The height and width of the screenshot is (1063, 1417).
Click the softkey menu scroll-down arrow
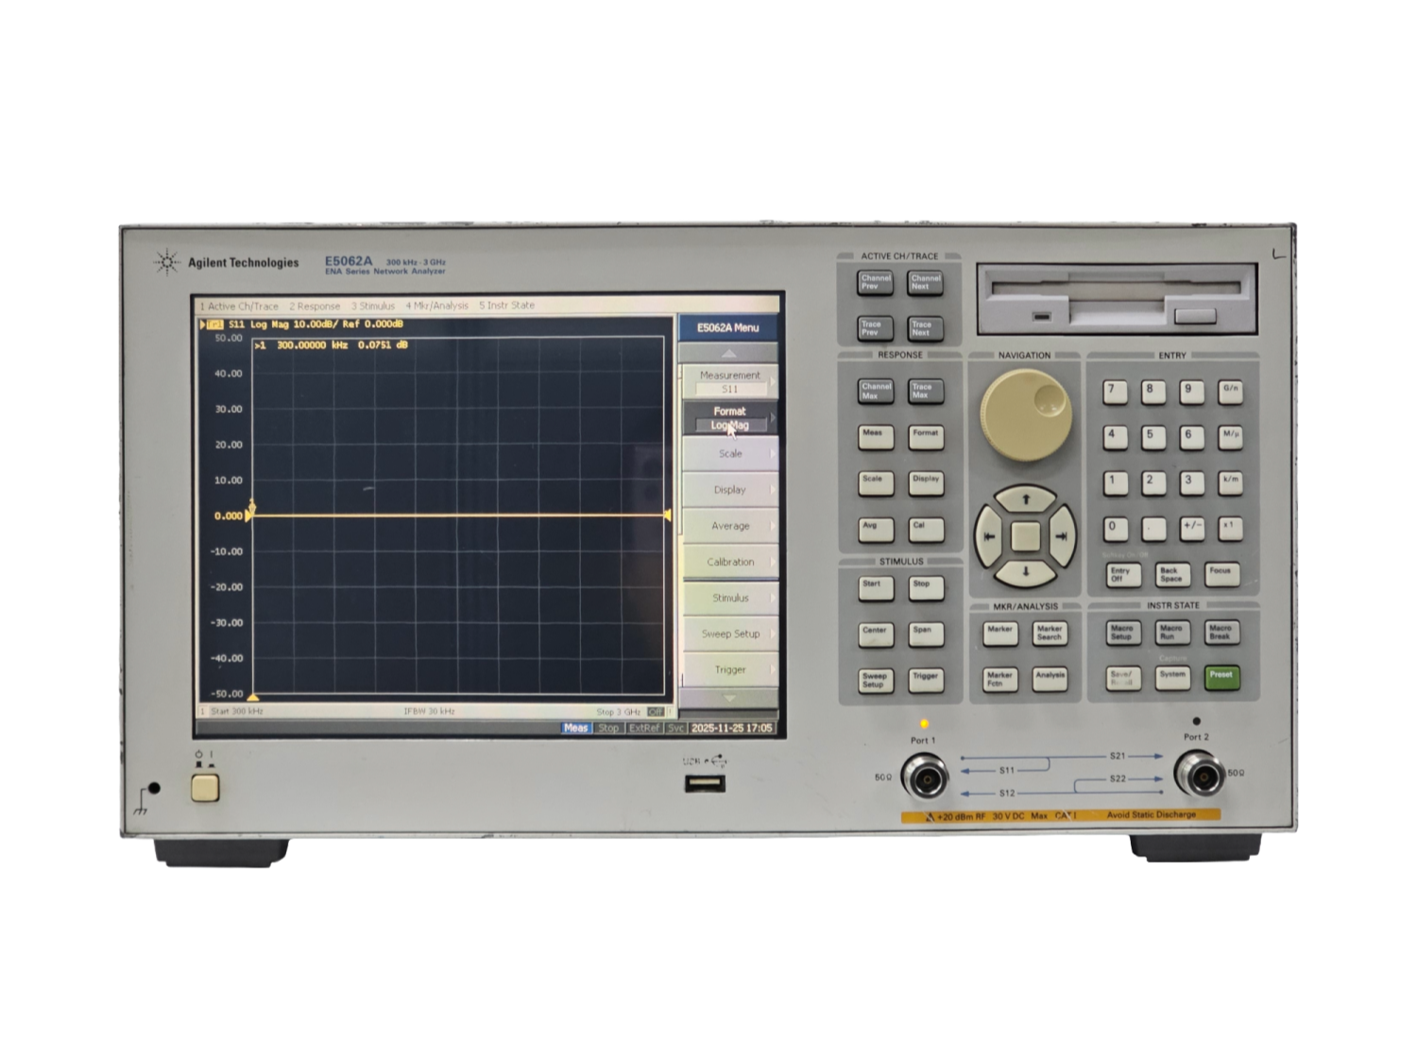coord(728,698)
